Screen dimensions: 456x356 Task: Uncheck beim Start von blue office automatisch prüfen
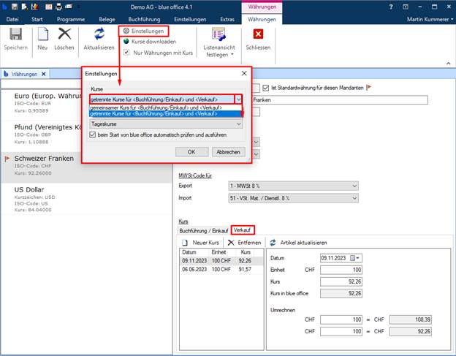click(93, 135)
